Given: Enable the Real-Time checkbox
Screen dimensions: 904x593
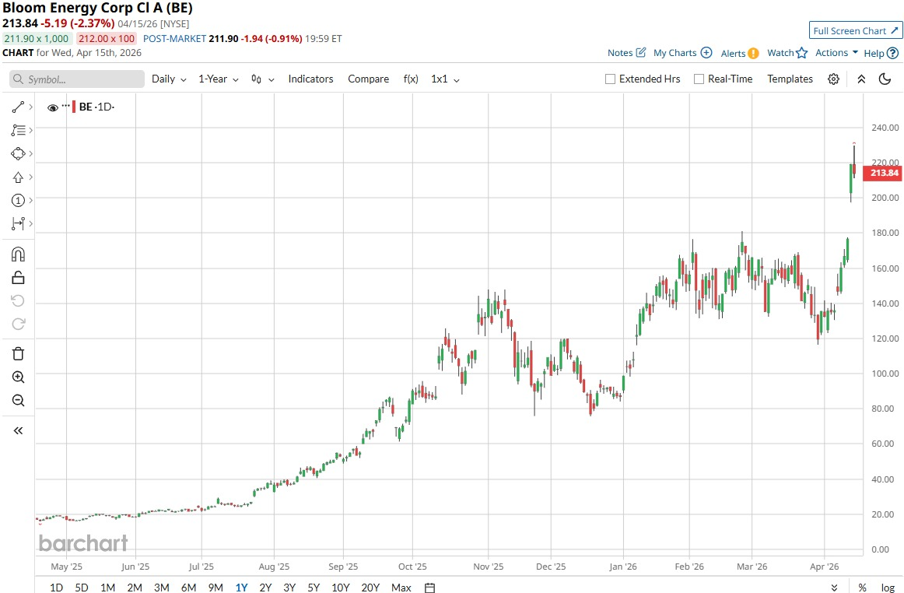Looking at the screenshot, I should 699,79.
